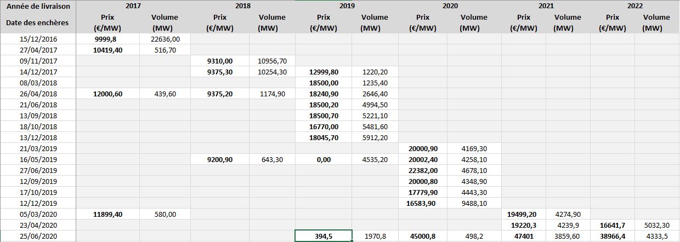Select the price cell 9999,8

[x=108, y=39]
